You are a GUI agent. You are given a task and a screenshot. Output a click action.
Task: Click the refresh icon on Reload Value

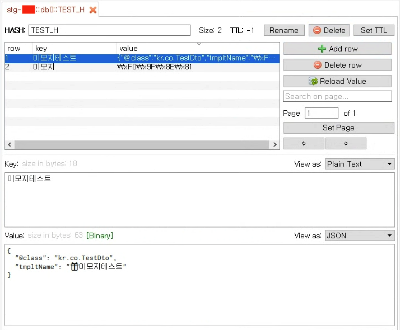[x=313, y=81]
